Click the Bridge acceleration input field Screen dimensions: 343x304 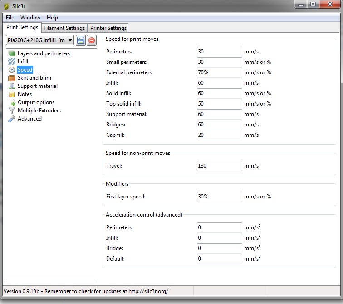click(x=220, y=248)
